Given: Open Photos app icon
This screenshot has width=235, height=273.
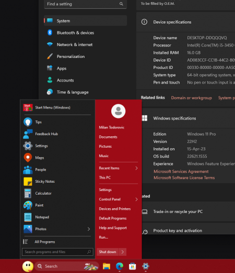Looking at the screenshot, I should tap(28, 229).
